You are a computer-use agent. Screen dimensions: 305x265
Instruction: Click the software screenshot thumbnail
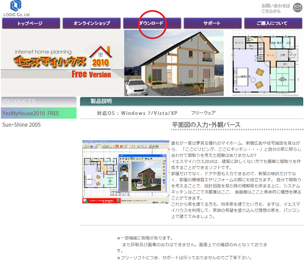(125, 172)
